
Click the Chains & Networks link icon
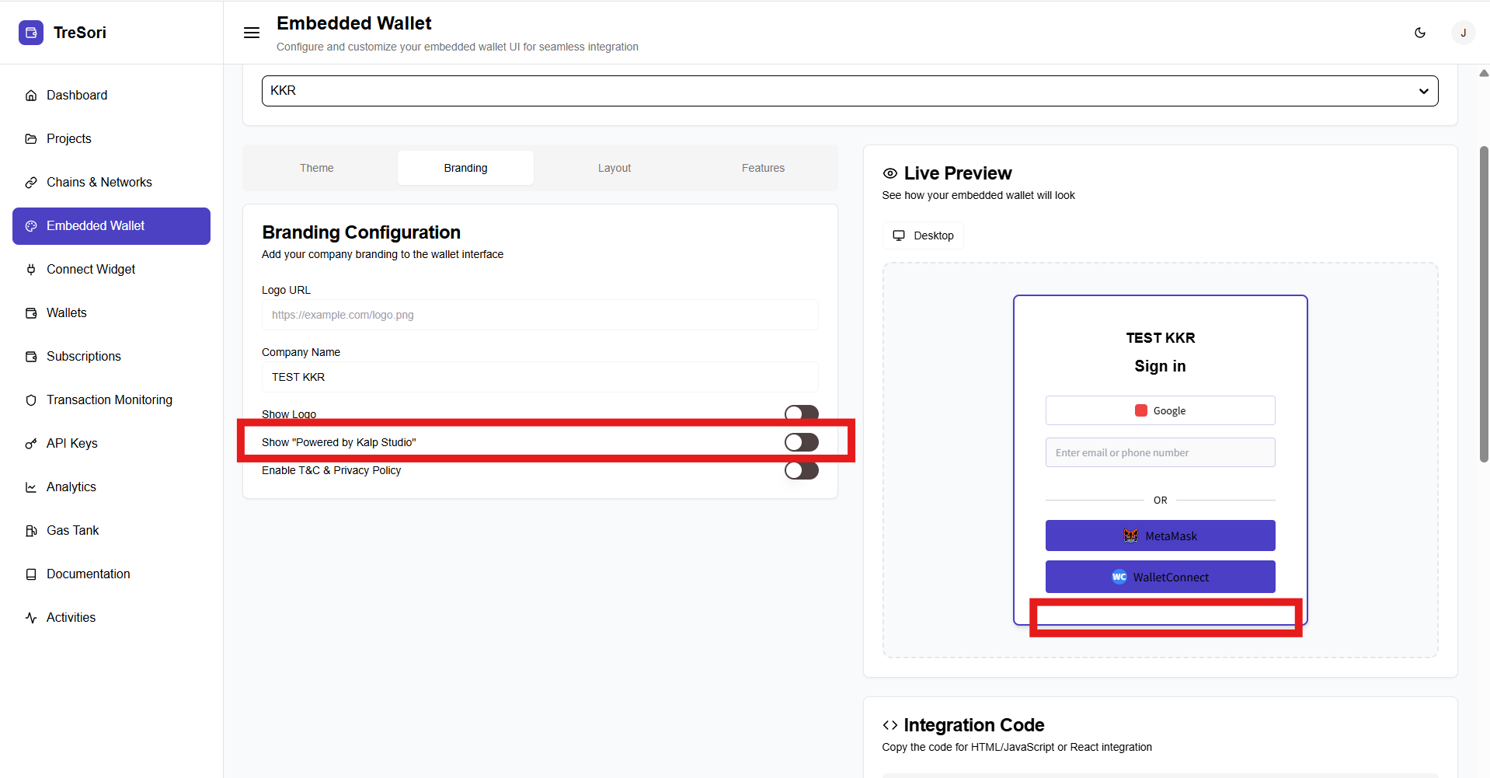31,183
